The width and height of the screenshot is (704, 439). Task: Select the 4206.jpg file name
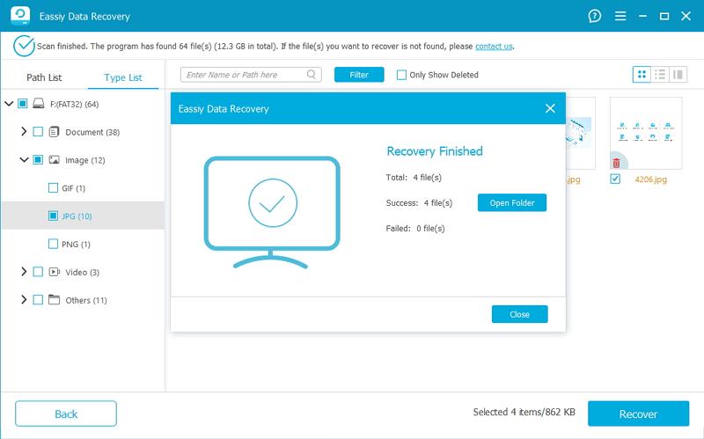point(650,179)
